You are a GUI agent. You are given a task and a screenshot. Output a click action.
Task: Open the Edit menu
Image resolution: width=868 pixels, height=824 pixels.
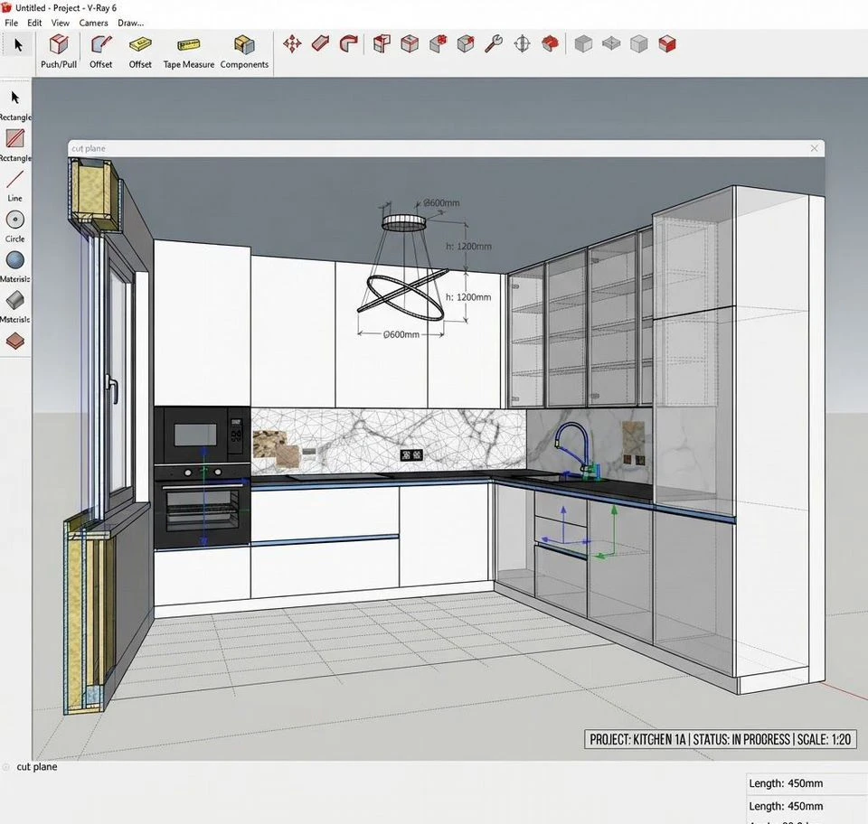pyautogui.click(x=34, y=23)
